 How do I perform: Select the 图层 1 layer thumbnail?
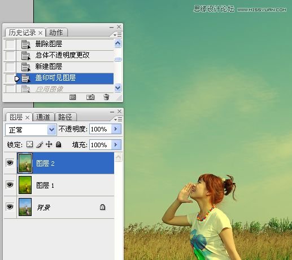point(25,185)
